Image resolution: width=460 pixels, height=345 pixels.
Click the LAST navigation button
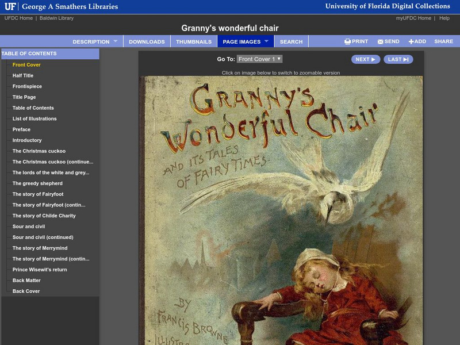[398, 59]
